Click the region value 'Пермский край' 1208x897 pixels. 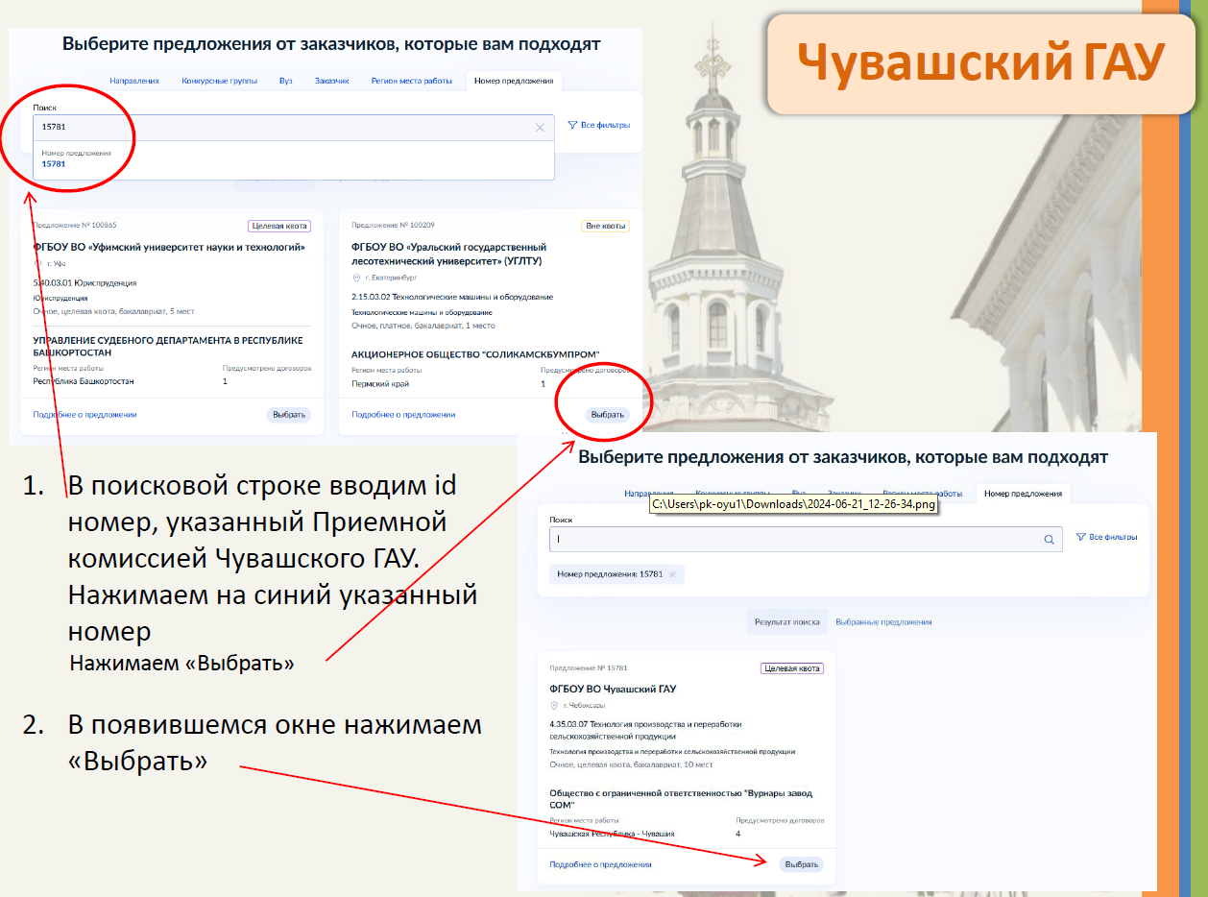coord(380,384)
